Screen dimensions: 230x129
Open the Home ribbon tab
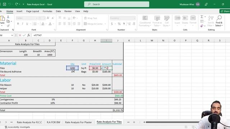(10, 11)
